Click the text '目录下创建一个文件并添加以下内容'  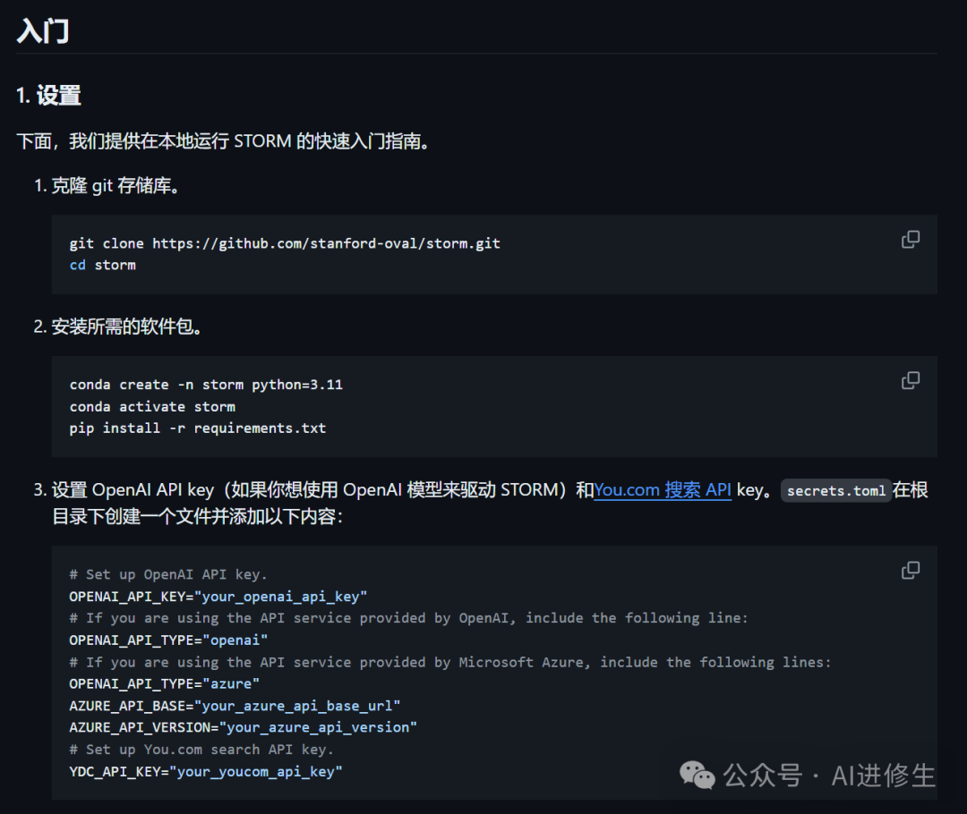pos(197,516)
